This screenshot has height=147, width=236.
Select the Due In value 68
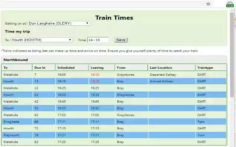(x=36, y=122)
